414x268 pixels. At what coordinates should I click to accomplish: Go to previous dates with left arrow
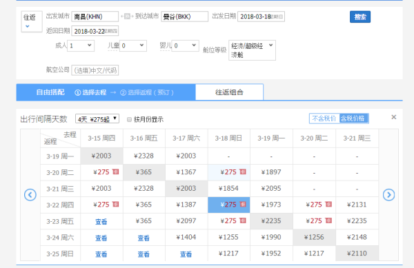coord(30,195)
